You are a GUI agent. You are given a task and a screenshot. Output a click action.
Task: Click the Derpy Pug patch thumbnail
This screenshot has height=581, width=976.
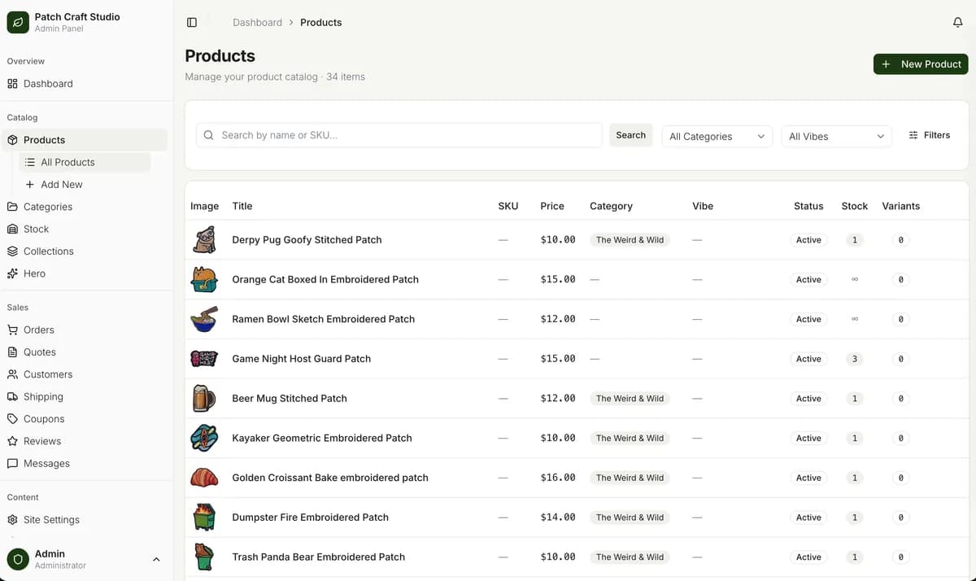(203, 240)
